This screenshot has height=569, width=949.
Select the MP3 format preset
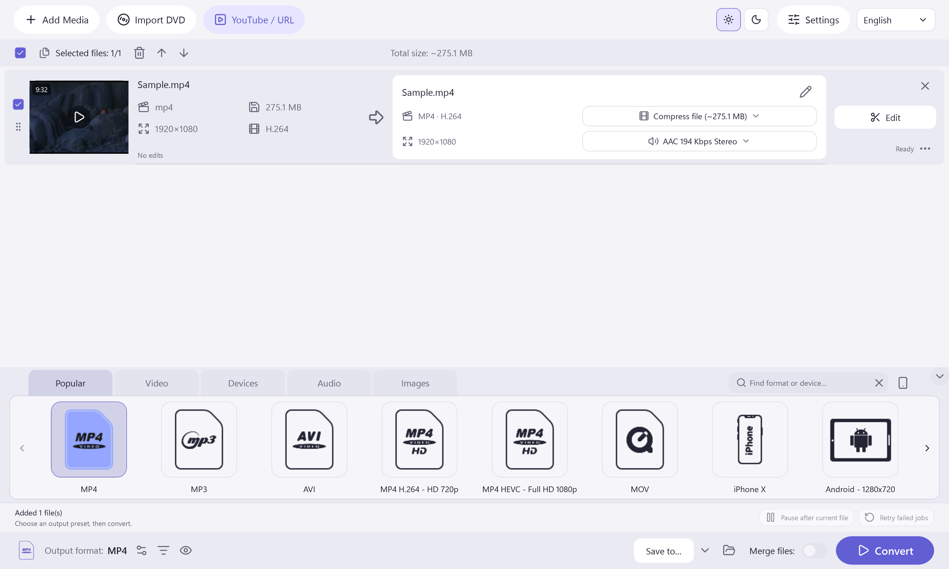pyautogui.click(x=199, y=439)
